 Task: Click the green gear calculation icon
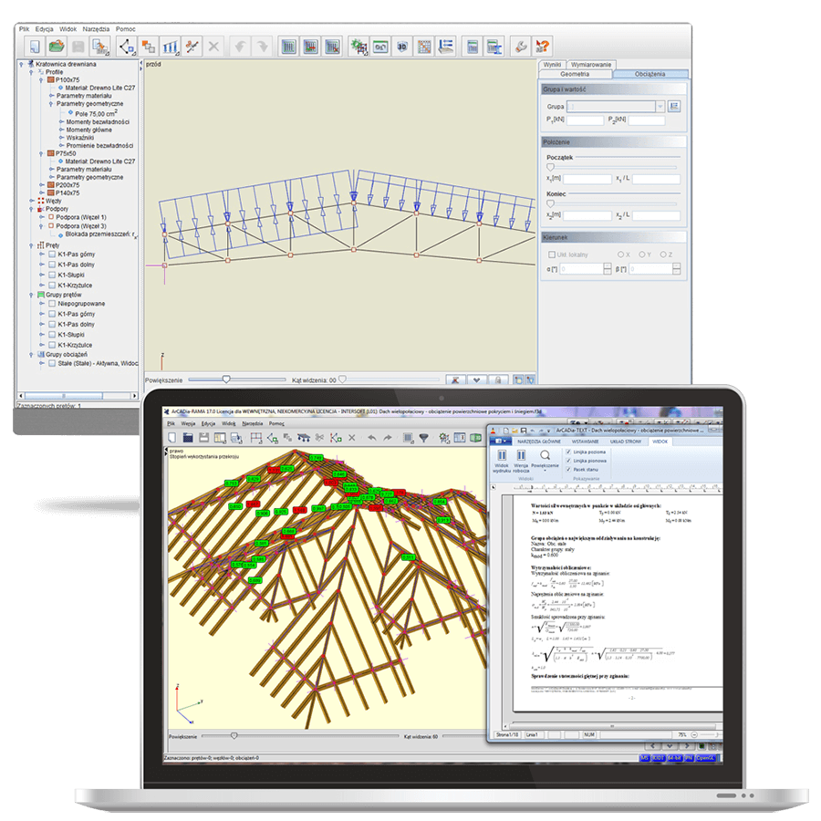pyautogui.click(x=359, y=47)
